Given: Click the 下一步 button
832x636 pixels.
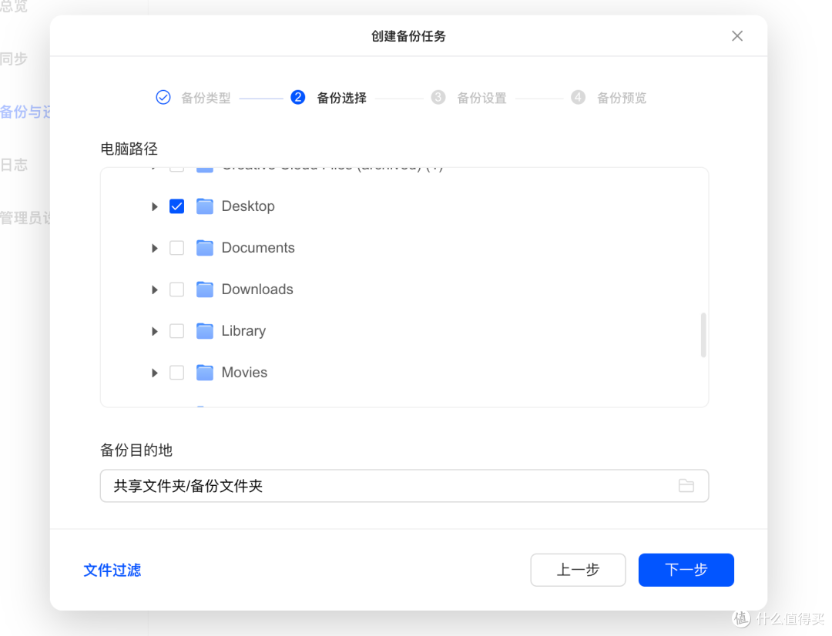Looking at the screenshot, I should [686, 570].
